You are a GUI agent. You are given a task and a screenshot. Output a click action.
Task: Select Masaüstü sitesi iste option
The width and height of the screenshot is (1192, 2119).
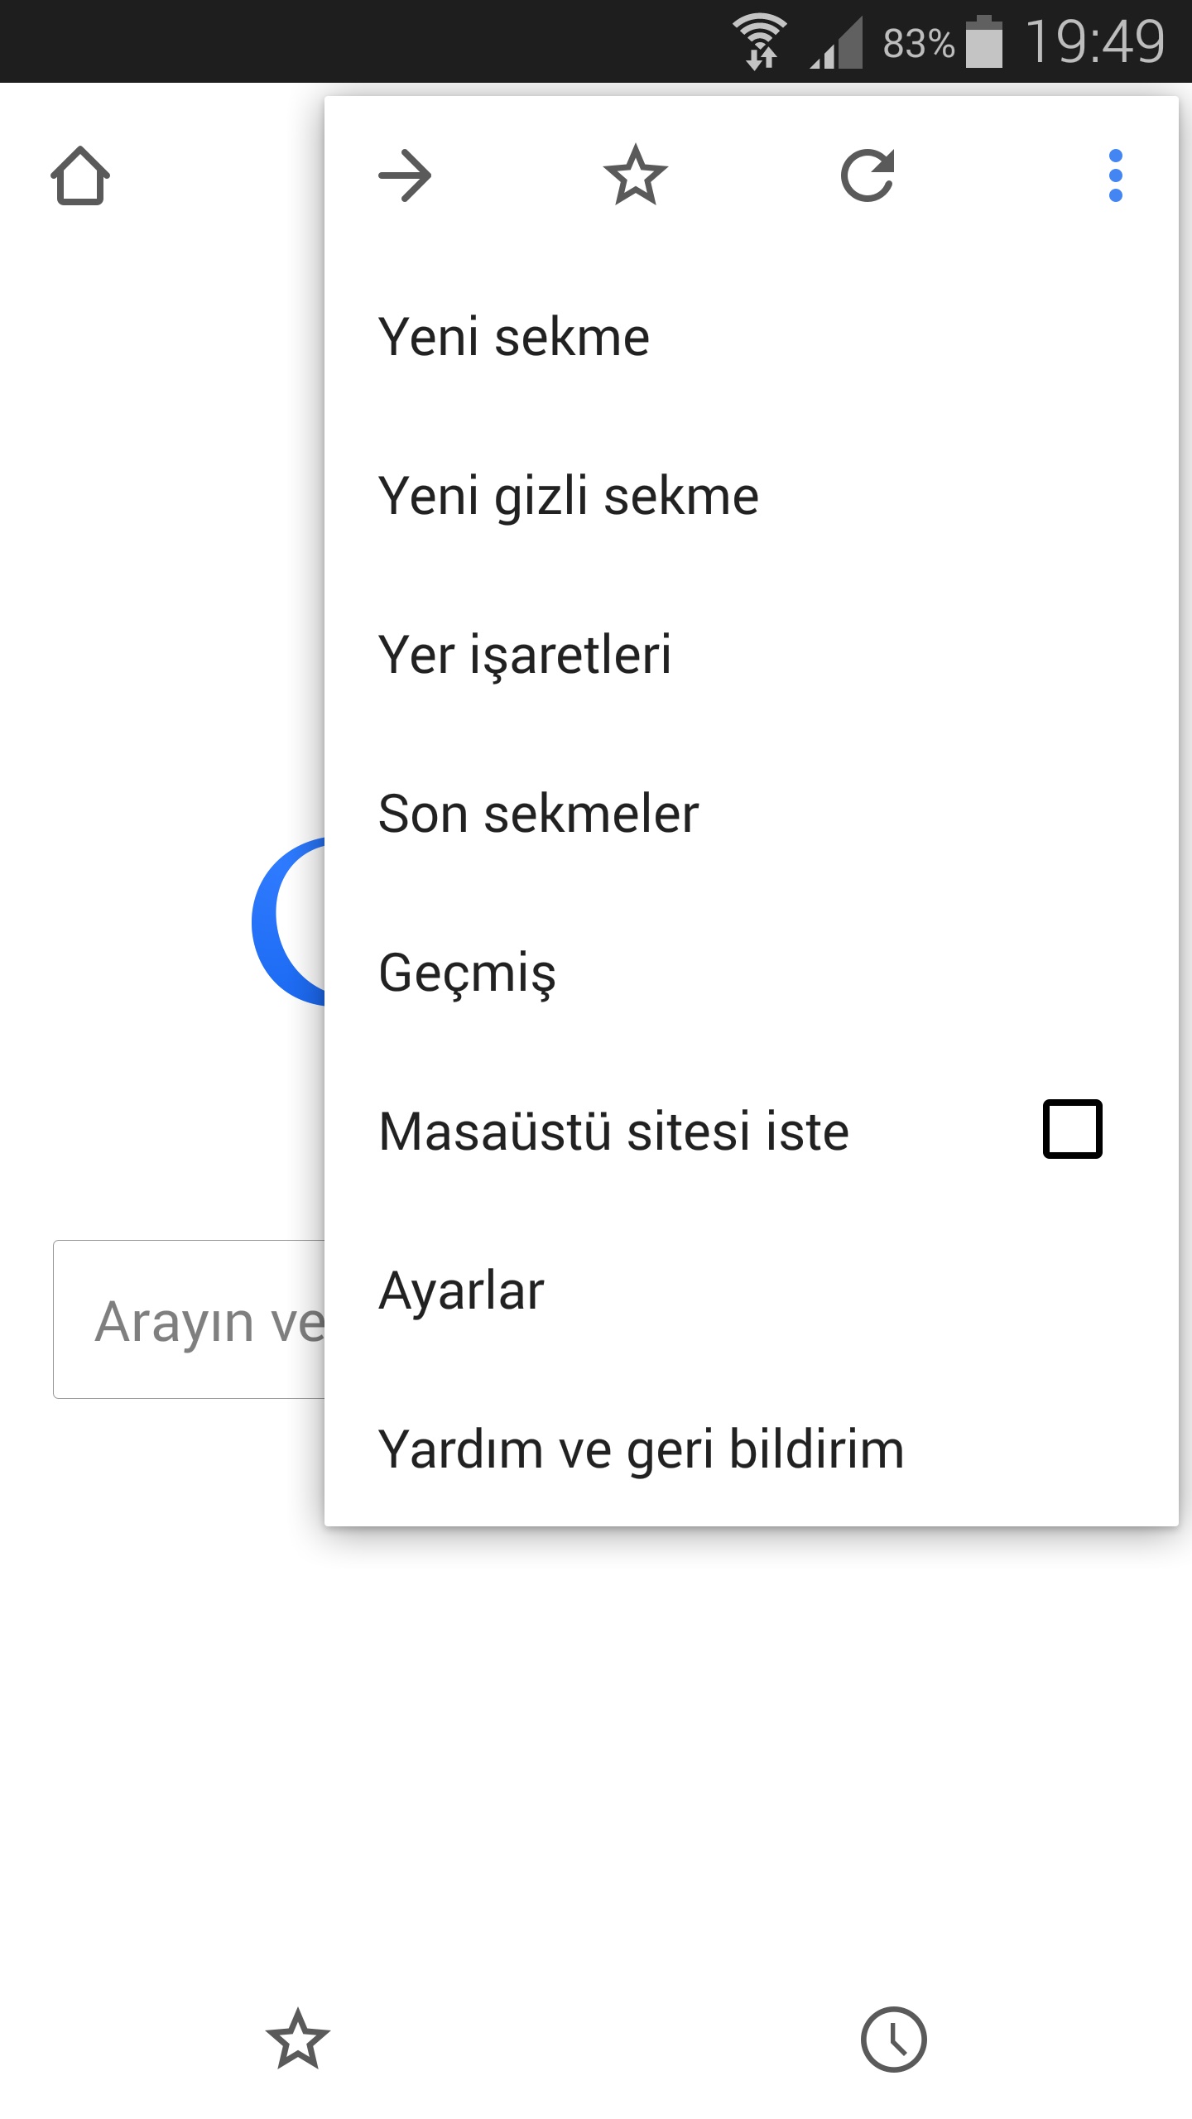point(752,1132)
